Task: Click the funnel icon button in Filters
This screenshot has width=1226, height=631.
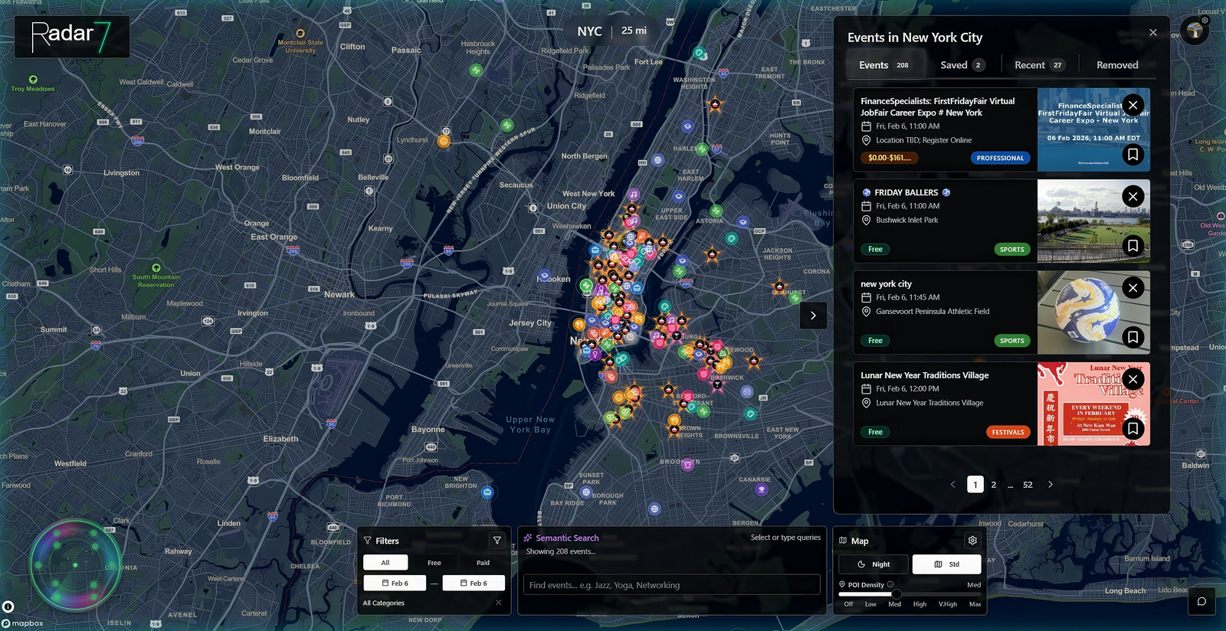Action: (x=497, y=541)
